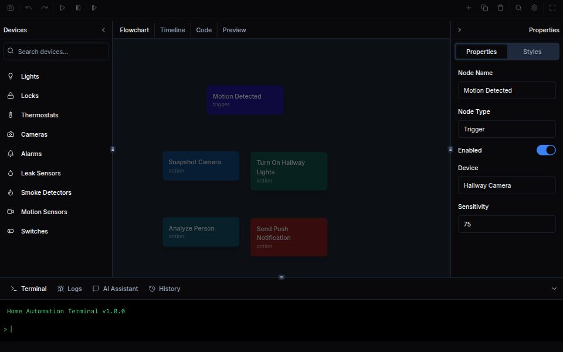Duplicate the selected node via the copy icon
Viewport: 563px width, 352px height.
pos(484,8)
